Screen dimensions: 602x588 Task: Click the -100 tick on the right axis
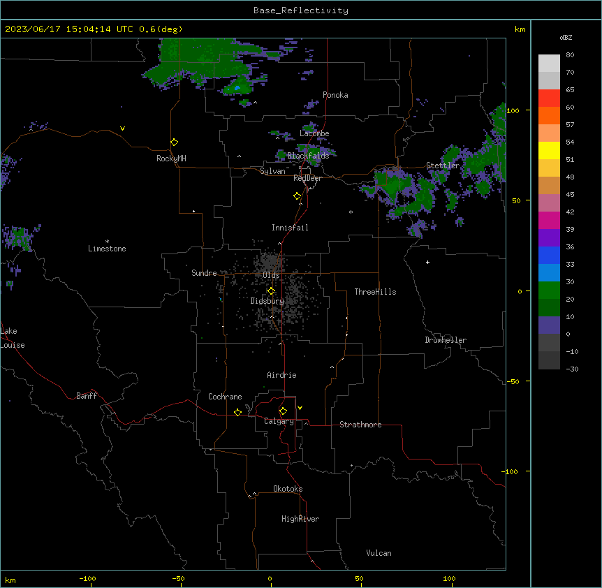(511, 471)
